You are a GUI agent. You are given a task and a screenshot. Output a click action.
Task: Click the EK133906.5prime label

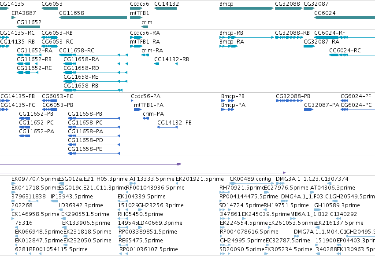point(86,223)
